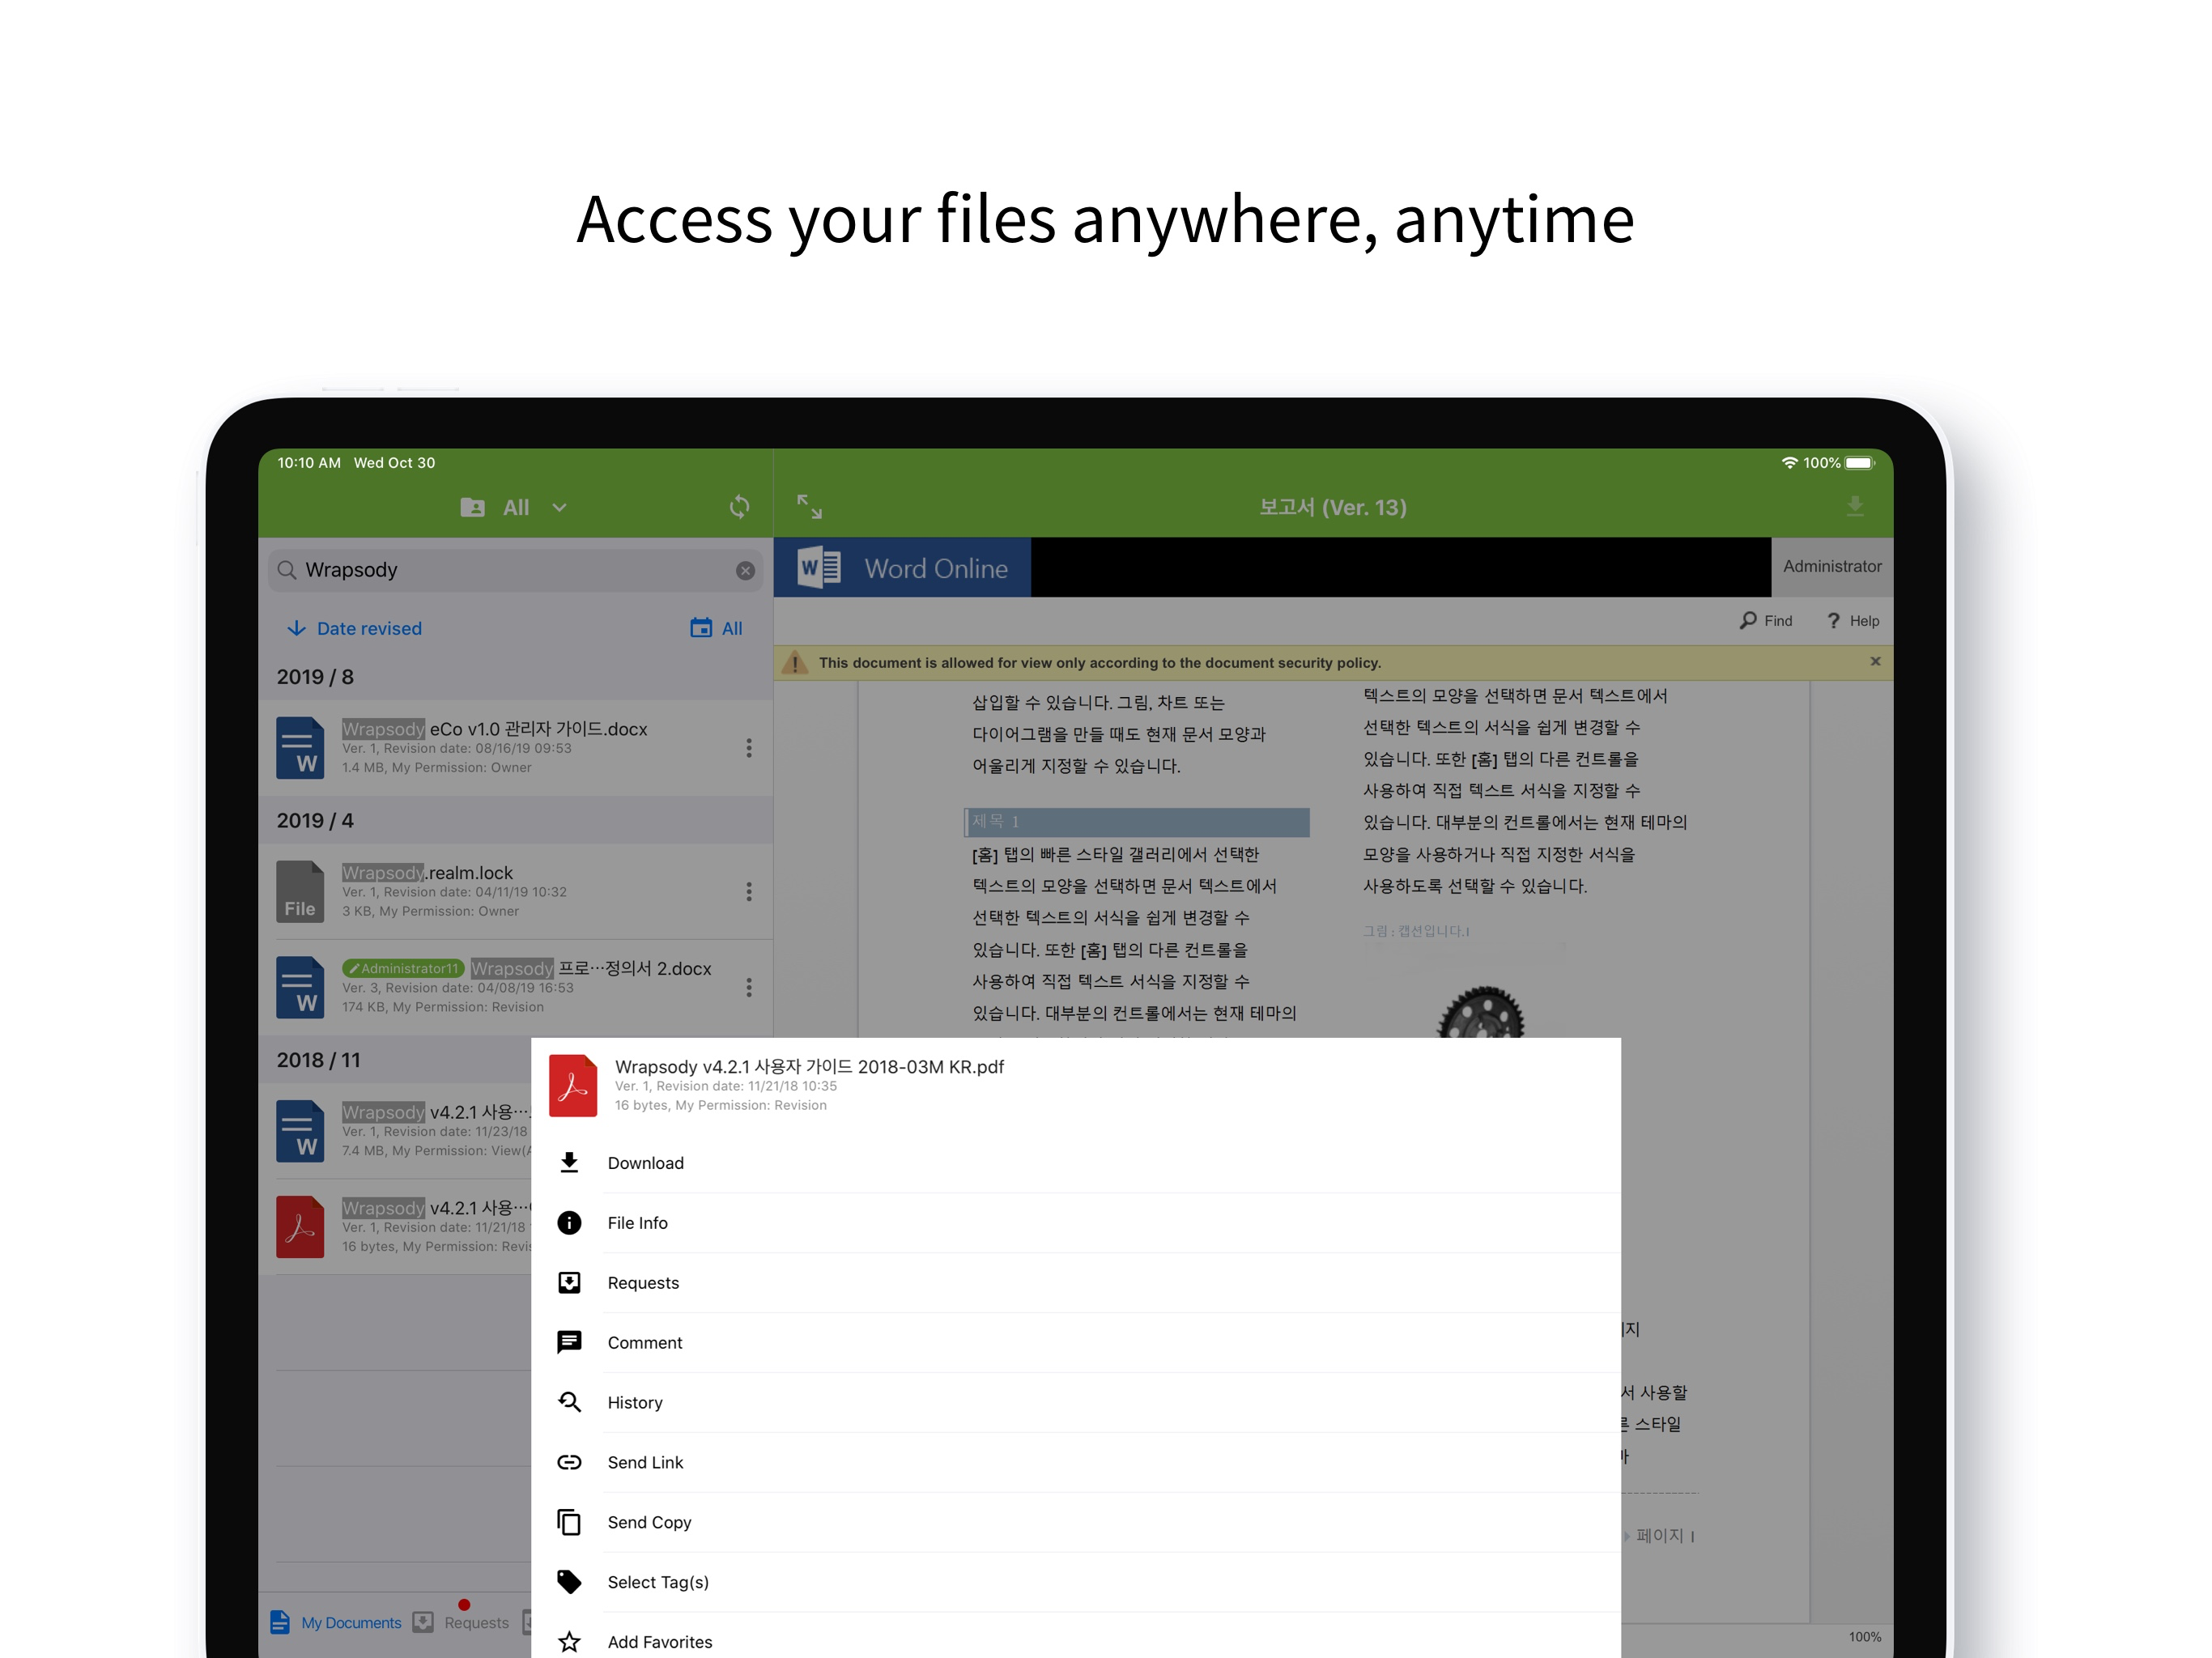Choose Select Tag(s) option
This screenshot has width=2212, height=1658.
coord(657,1582)
